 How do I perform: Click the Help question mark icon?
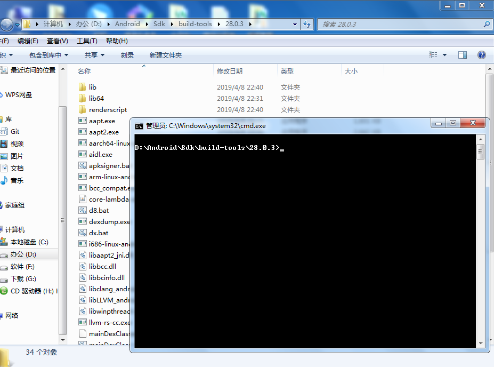tap(481, 54)
